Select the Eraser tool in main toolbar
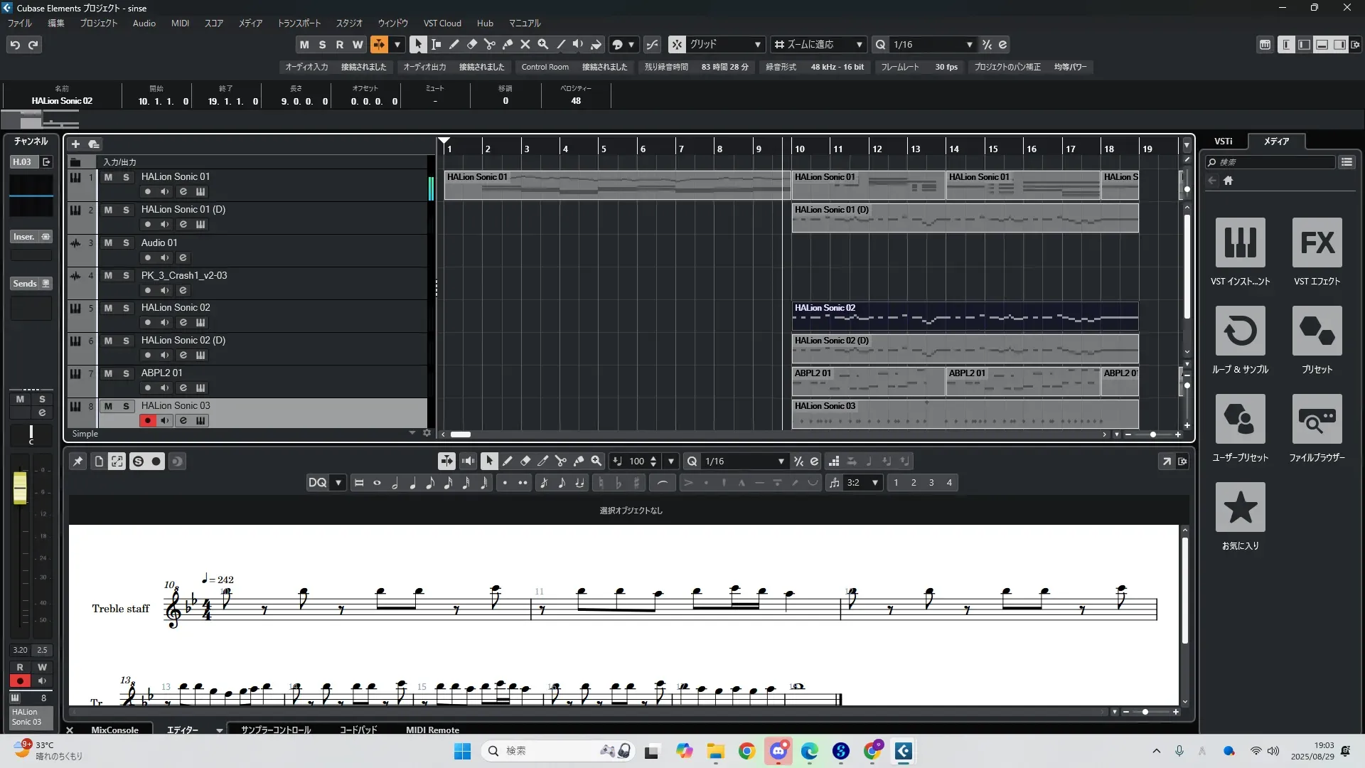The width and height of the screenshot is (1365, 768). coord(472,44)
